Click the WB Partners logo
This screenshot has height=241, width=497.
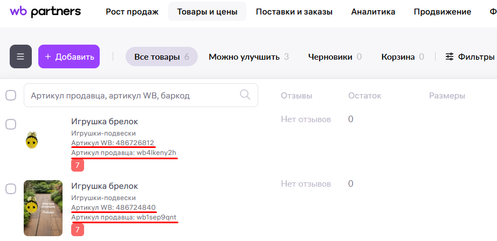click(45, 11)
